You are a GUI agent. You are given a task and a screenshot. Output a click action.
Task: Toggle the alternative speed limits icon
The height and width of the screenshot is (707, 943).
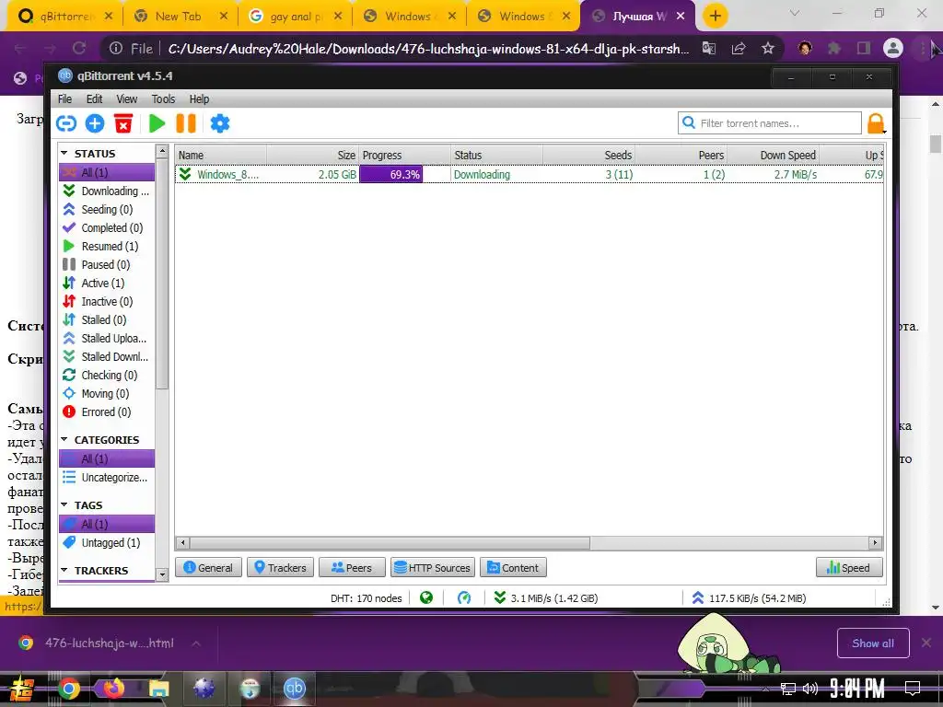click(x=464, y=597)
